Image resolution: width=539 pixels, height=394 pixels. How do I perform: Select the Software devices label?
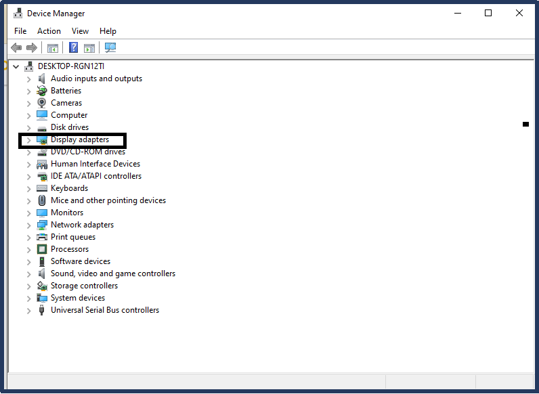81,261
